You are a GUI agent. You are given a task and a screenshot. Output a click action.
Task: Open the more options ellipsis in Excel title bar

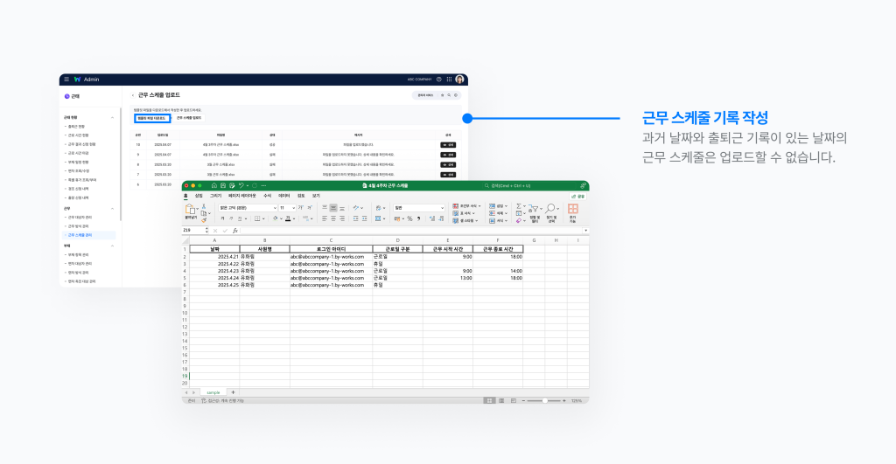(263, 185)
